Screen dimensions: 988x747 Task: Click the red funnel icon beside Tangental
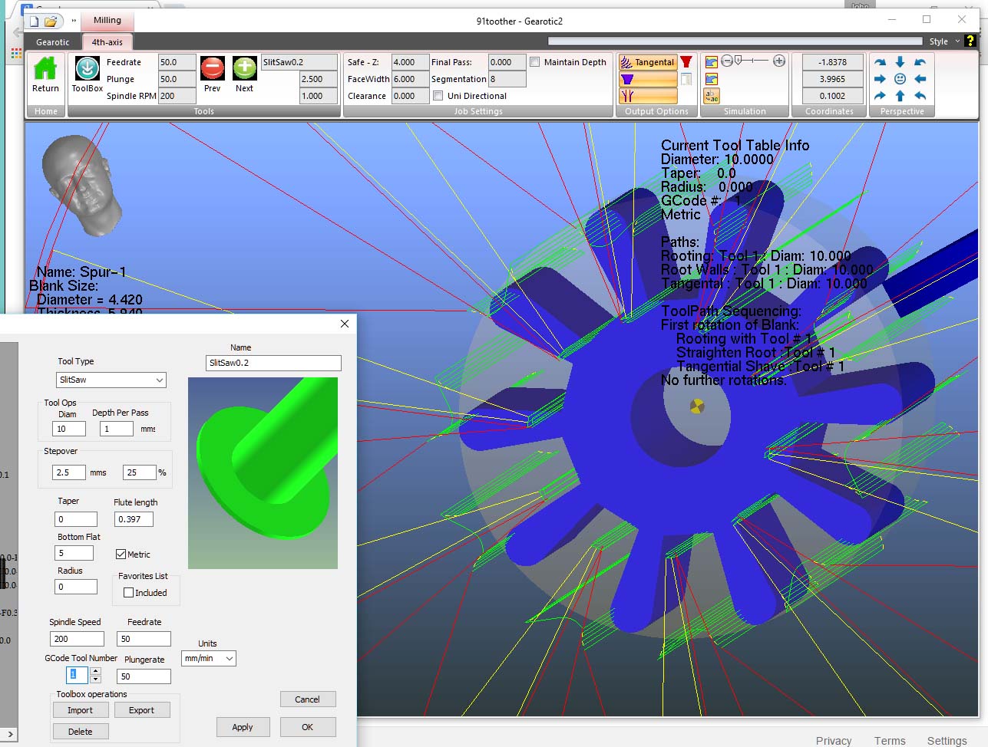point(686,62)
